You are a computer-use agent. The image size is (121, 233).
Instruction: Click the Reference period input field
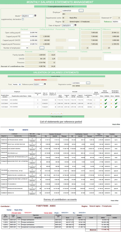[38, 84]
